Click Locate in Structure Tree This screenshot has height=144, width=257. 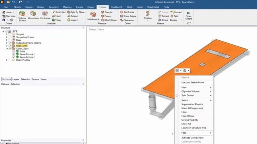pos(194,128)
